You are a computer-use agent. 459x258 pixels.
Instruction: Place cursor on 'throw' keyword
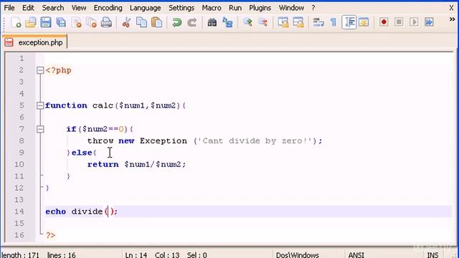click(100, 140)
